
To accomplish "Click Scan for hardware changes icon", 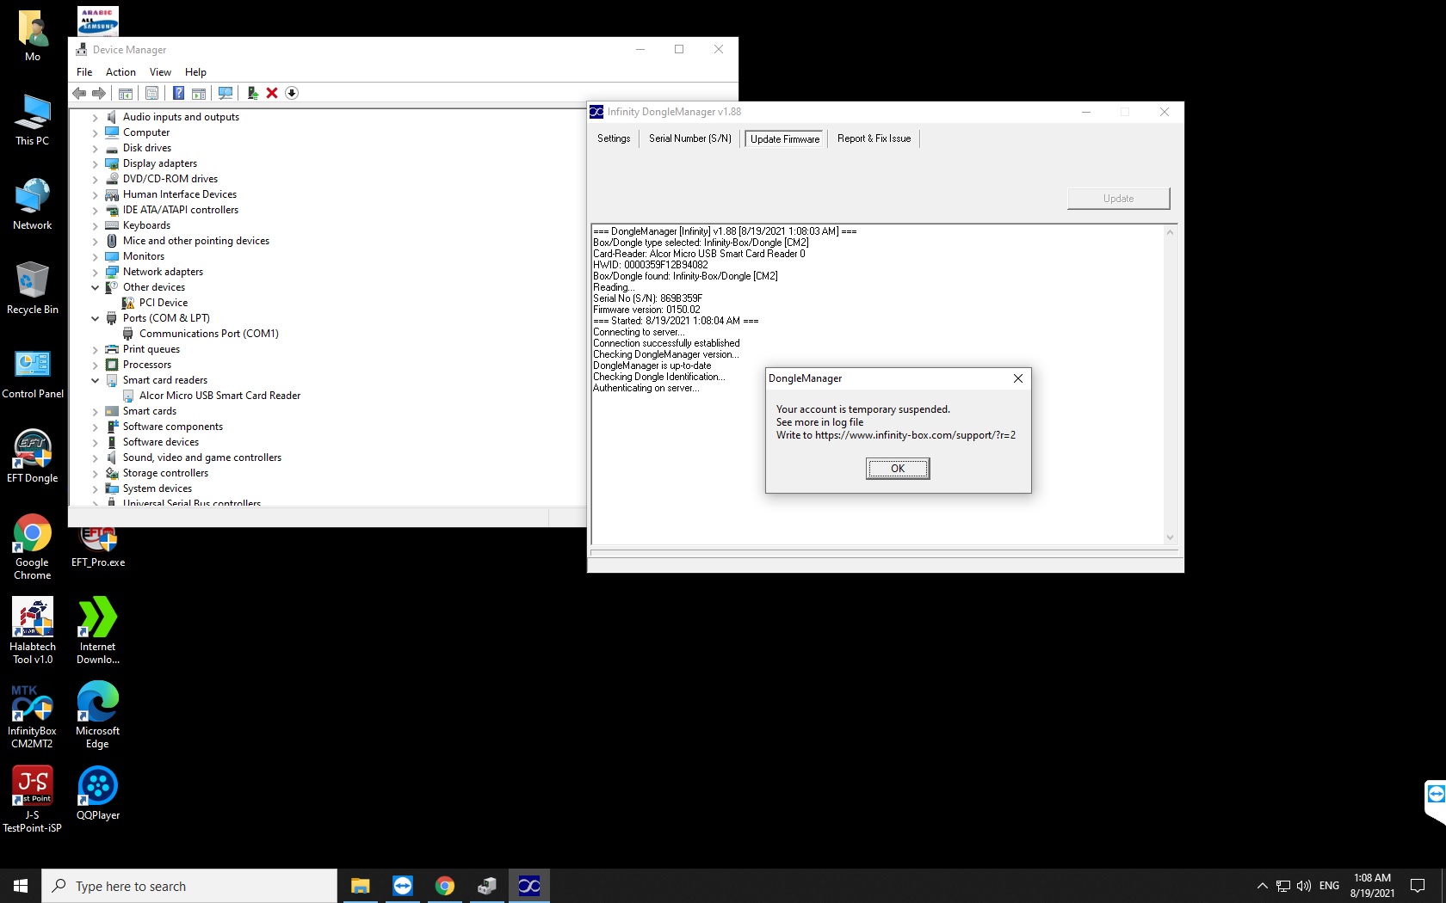I will (226, 93).
